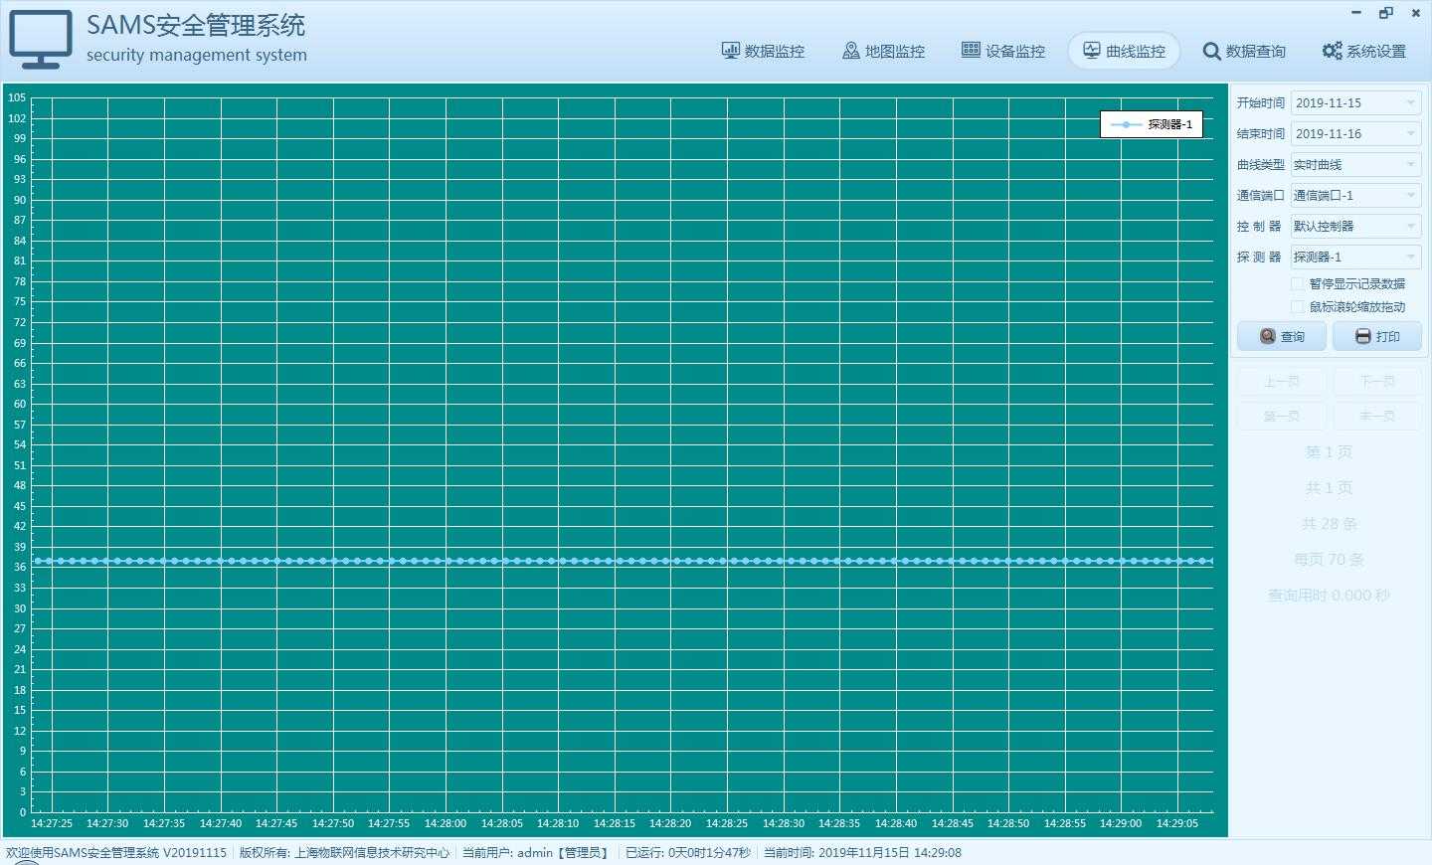Click the disabled 末一页 button

(1377, 416)
